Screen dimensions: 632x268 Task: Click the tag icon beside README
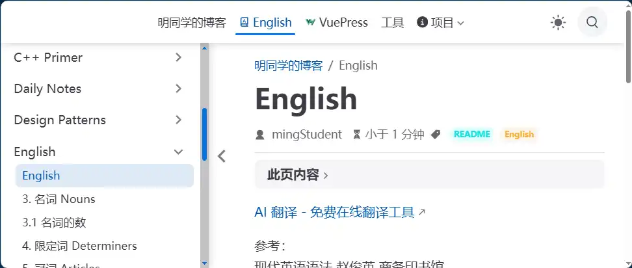pyautogui.click(x=436, y=135)
